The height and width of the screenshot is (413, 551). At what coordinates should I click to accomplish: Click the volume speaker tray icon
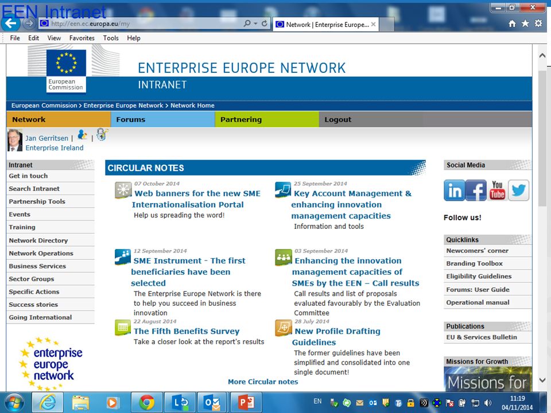point(488,403)
